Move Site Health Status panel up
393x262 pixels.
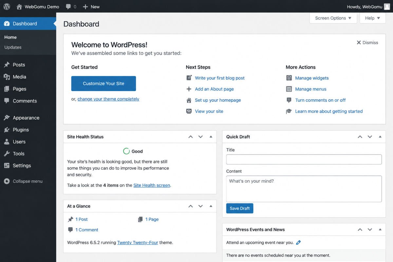tap(191, 137)
